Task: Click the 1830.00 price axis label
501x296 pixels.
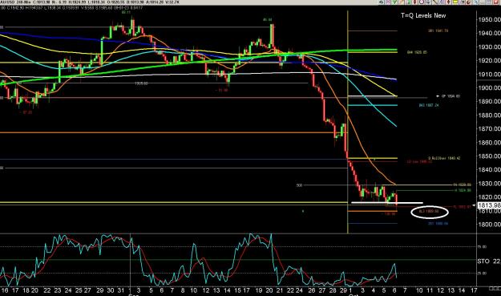Action: click(x=489, y=184)
